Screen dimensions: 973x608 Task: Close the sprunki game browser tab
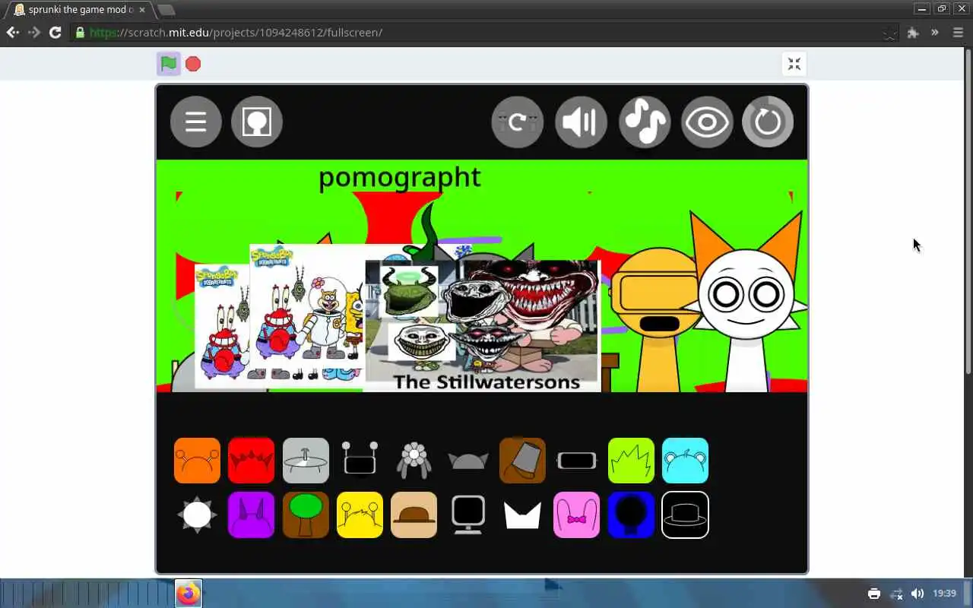click(x=142, y=10)
